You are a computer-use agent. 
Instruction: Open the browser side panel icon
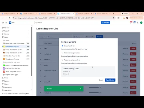coord(118,18)
